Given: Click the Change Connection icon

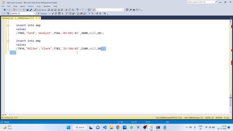Looking at the screenshot, I should [8, 13].
